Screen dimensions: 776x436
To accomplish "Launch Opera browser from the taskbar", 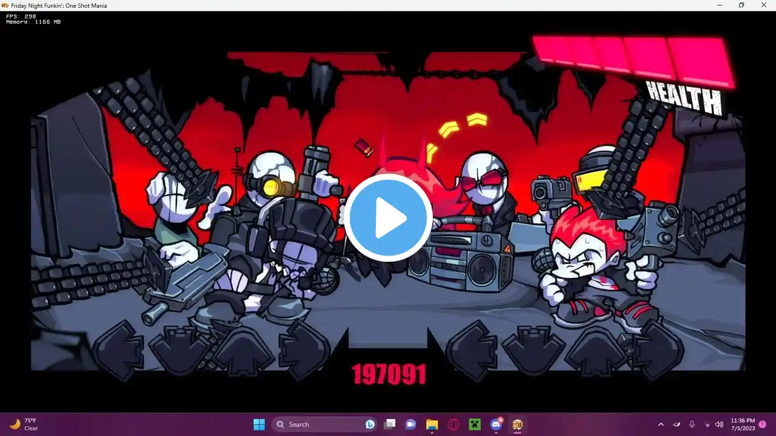I will click(x=453, y=424).
